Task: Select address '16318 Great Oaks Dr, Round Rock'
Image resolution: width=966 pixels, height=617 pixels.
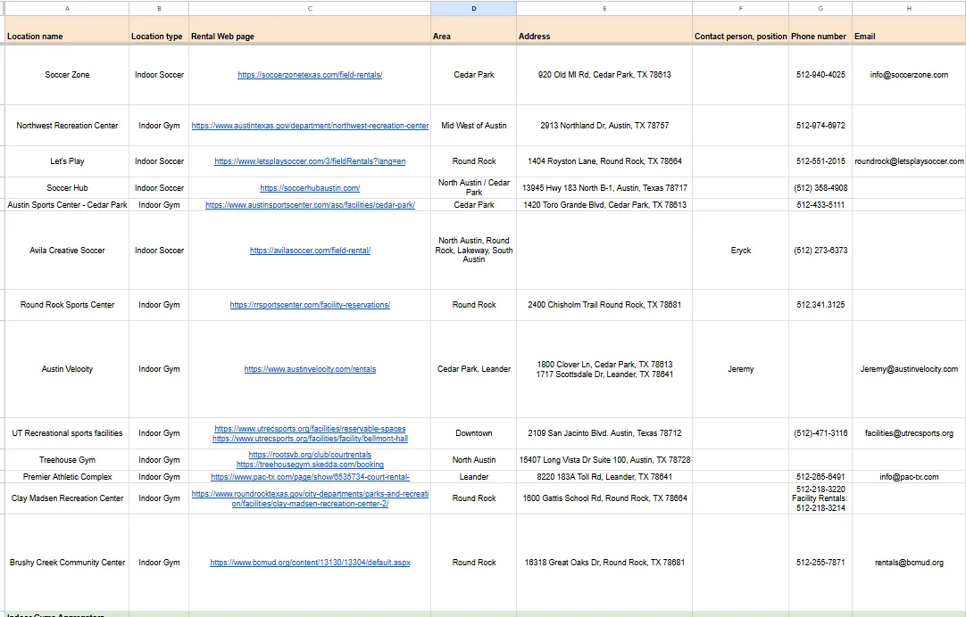Action: [x=604, y=563]
